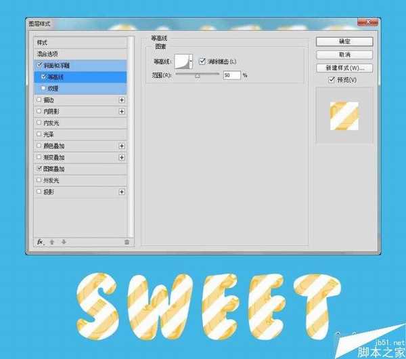Click the move effect down arrow
The image size is (406, 359).
point(64,241)
